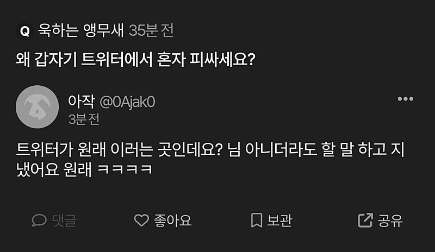Click the display name 아작
This screenshot has width=435, height=252.
(81, 101)
